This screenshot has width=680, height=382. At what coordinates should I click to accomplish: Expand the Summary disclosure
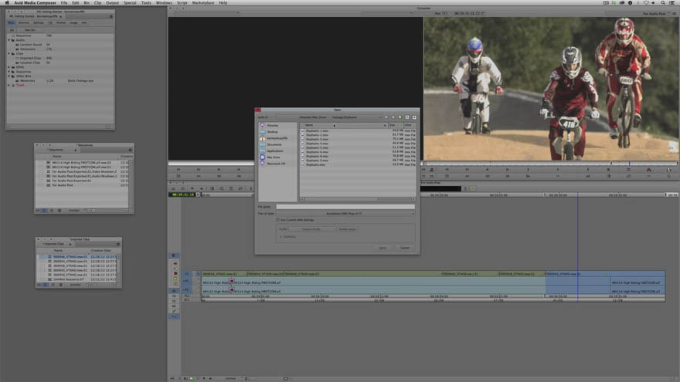[281, 237]
